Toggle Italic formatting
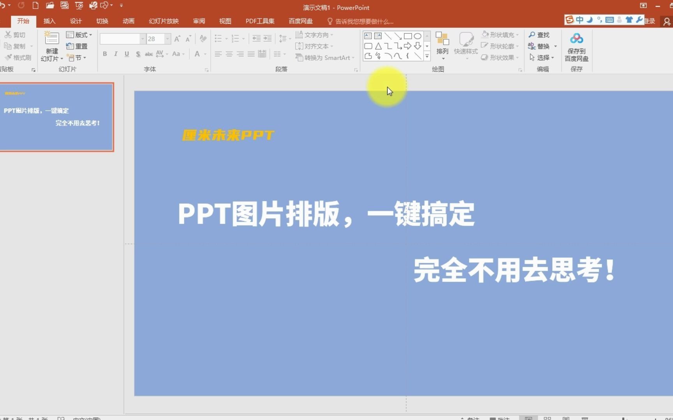673x420 pixels. click(116, 54)
